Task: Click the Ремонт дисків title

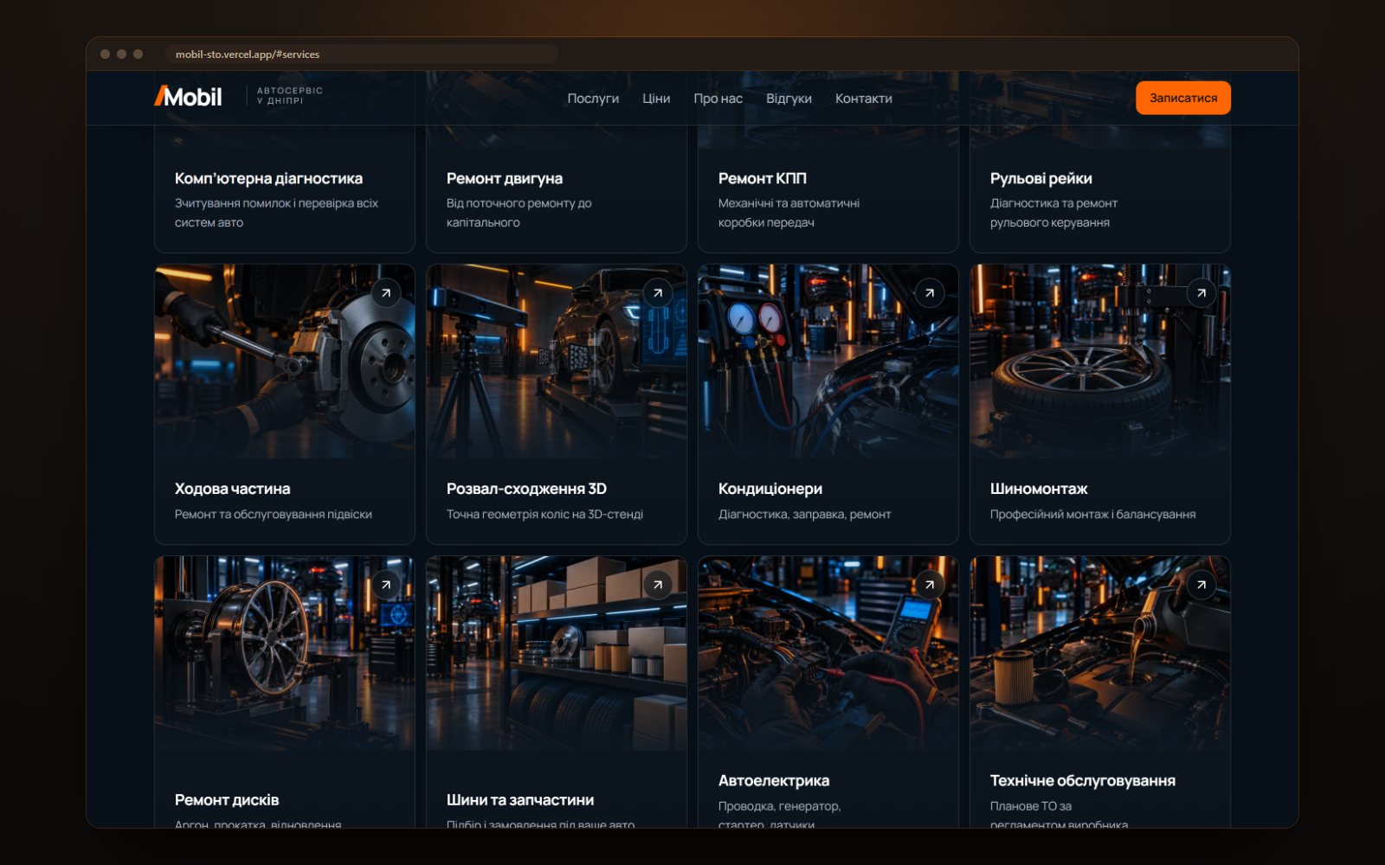Action: pos(227,800)
